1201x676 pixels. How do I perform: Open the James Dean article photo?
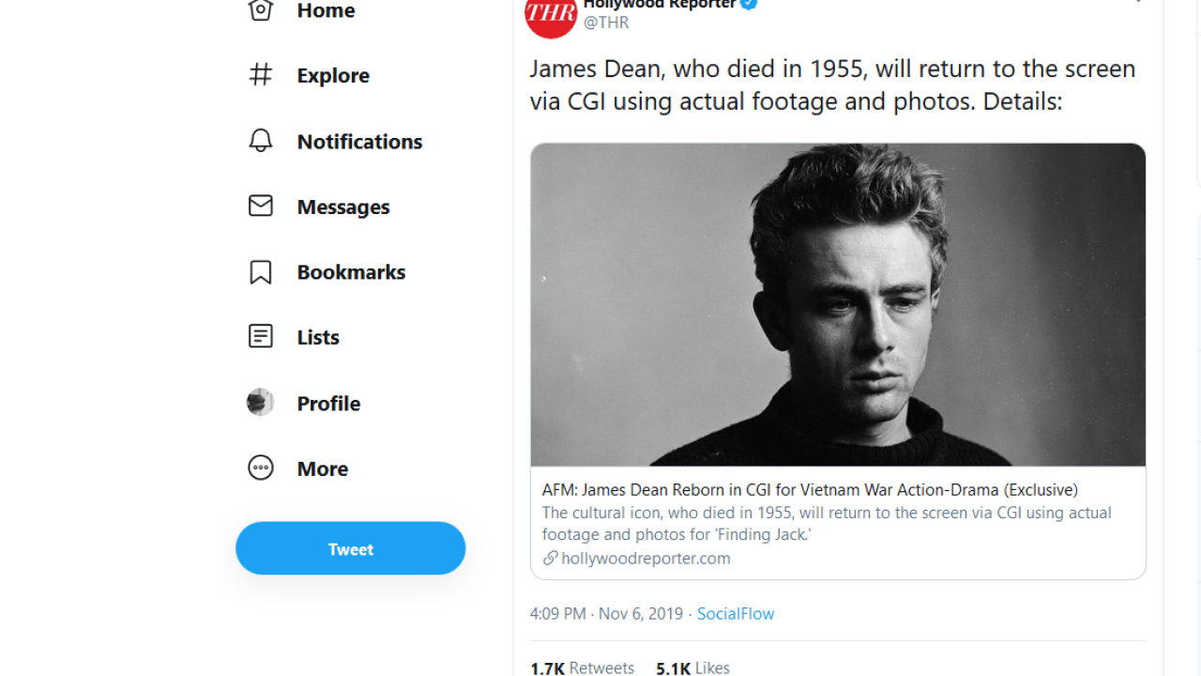[838, 304]
